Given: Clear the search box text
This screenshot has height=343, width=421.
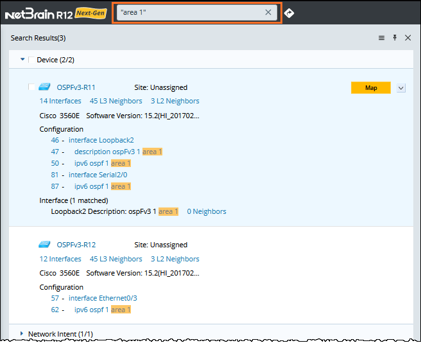Looking at the screenshot, I should (x=269, y=13).
